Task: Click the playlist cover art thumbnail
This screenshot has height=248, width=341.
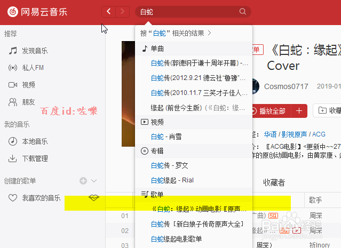Action: 128,94
